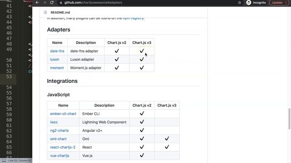
Task: Bookmark this page with the star icon
Action: point(240,3)
